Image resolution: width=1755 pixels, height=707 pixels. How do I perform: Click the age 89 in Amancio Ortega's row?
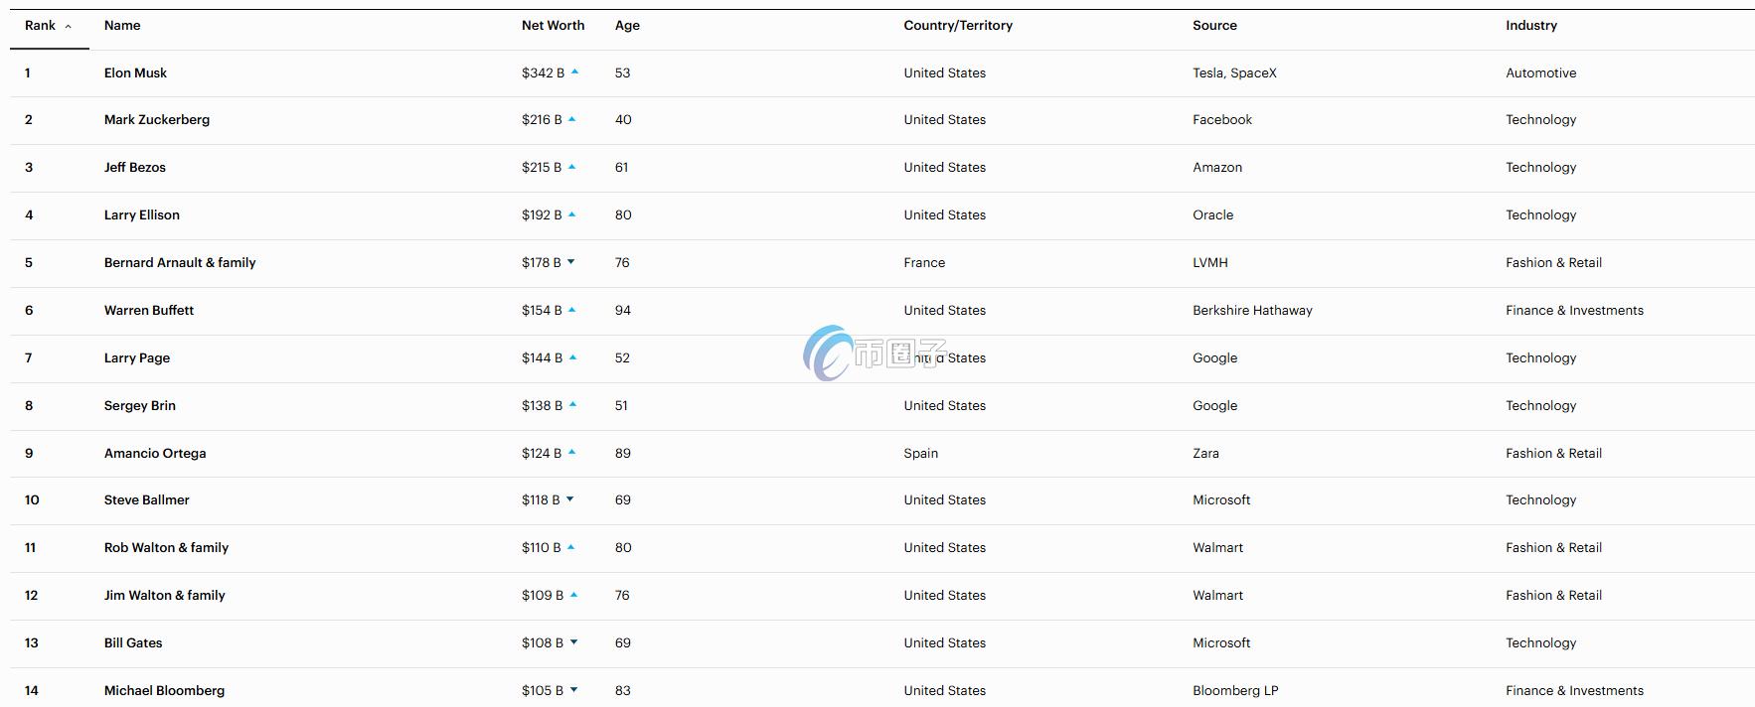(623, 454)
